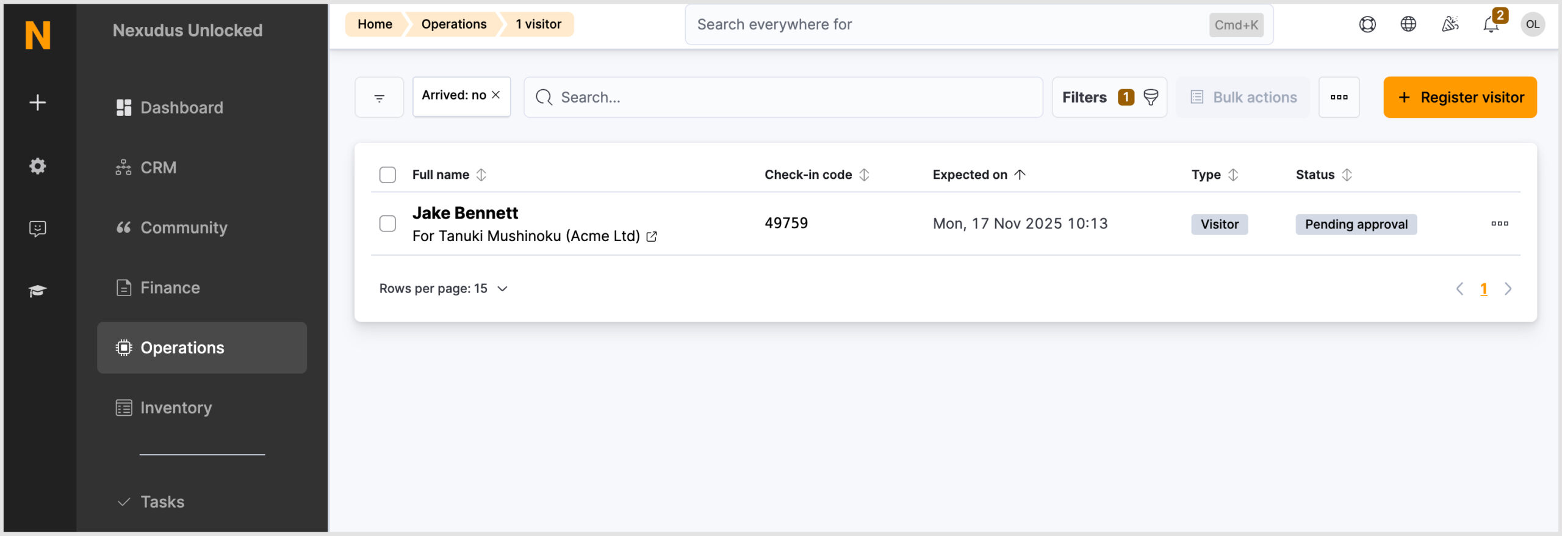Open the three-dot toolbar menu next to Bulk actions

(x=1339, y=97)
